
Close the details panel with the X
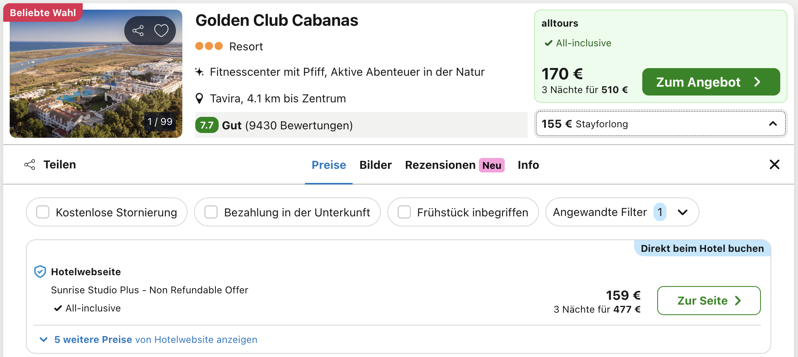click(774, 164)
